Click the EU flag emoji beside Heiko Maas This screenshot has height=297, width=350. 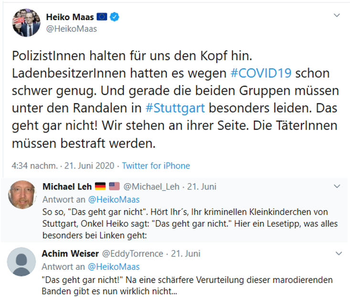(102, 17)
